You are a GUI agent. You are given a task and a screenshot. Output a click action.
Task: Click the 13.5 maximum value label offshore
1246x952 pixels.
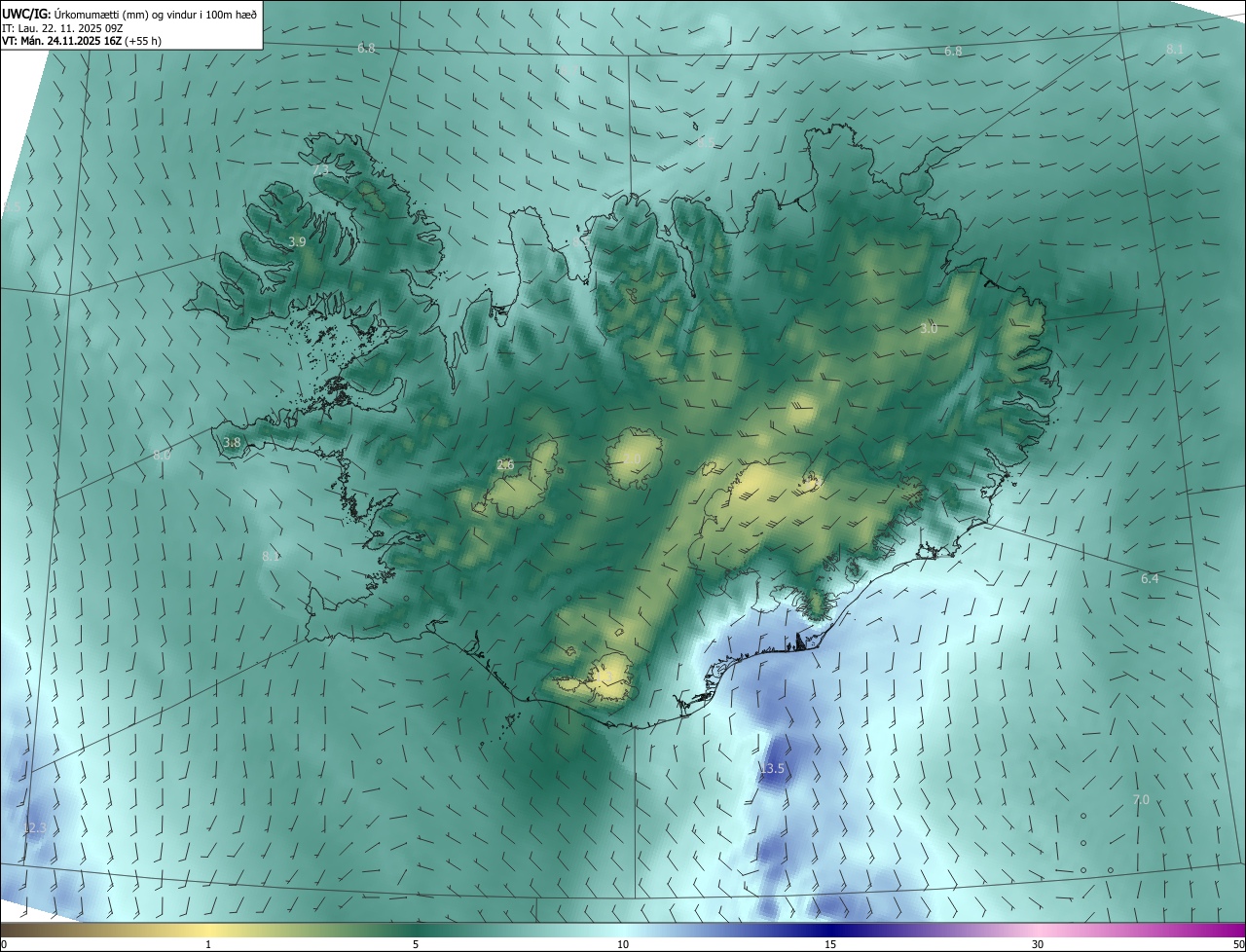[x=772, y=769]
